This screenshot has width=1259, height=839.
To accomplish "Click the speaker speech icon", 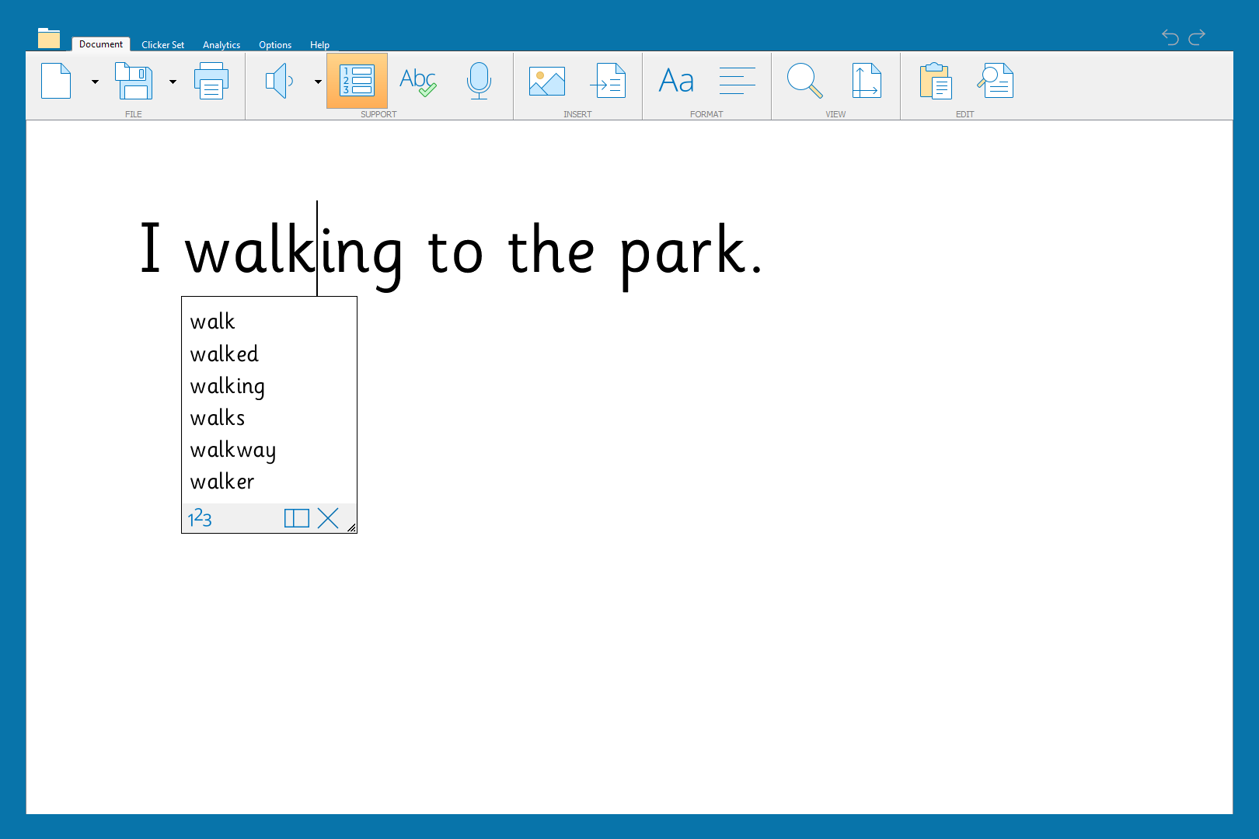I will click(279, 81).
